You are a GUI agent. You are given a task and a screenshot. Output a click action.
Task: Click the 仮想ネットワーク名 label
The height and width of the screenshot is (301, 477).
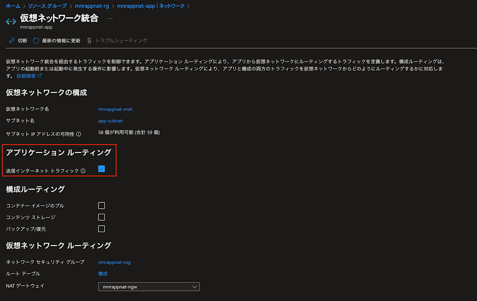point(27,109)
